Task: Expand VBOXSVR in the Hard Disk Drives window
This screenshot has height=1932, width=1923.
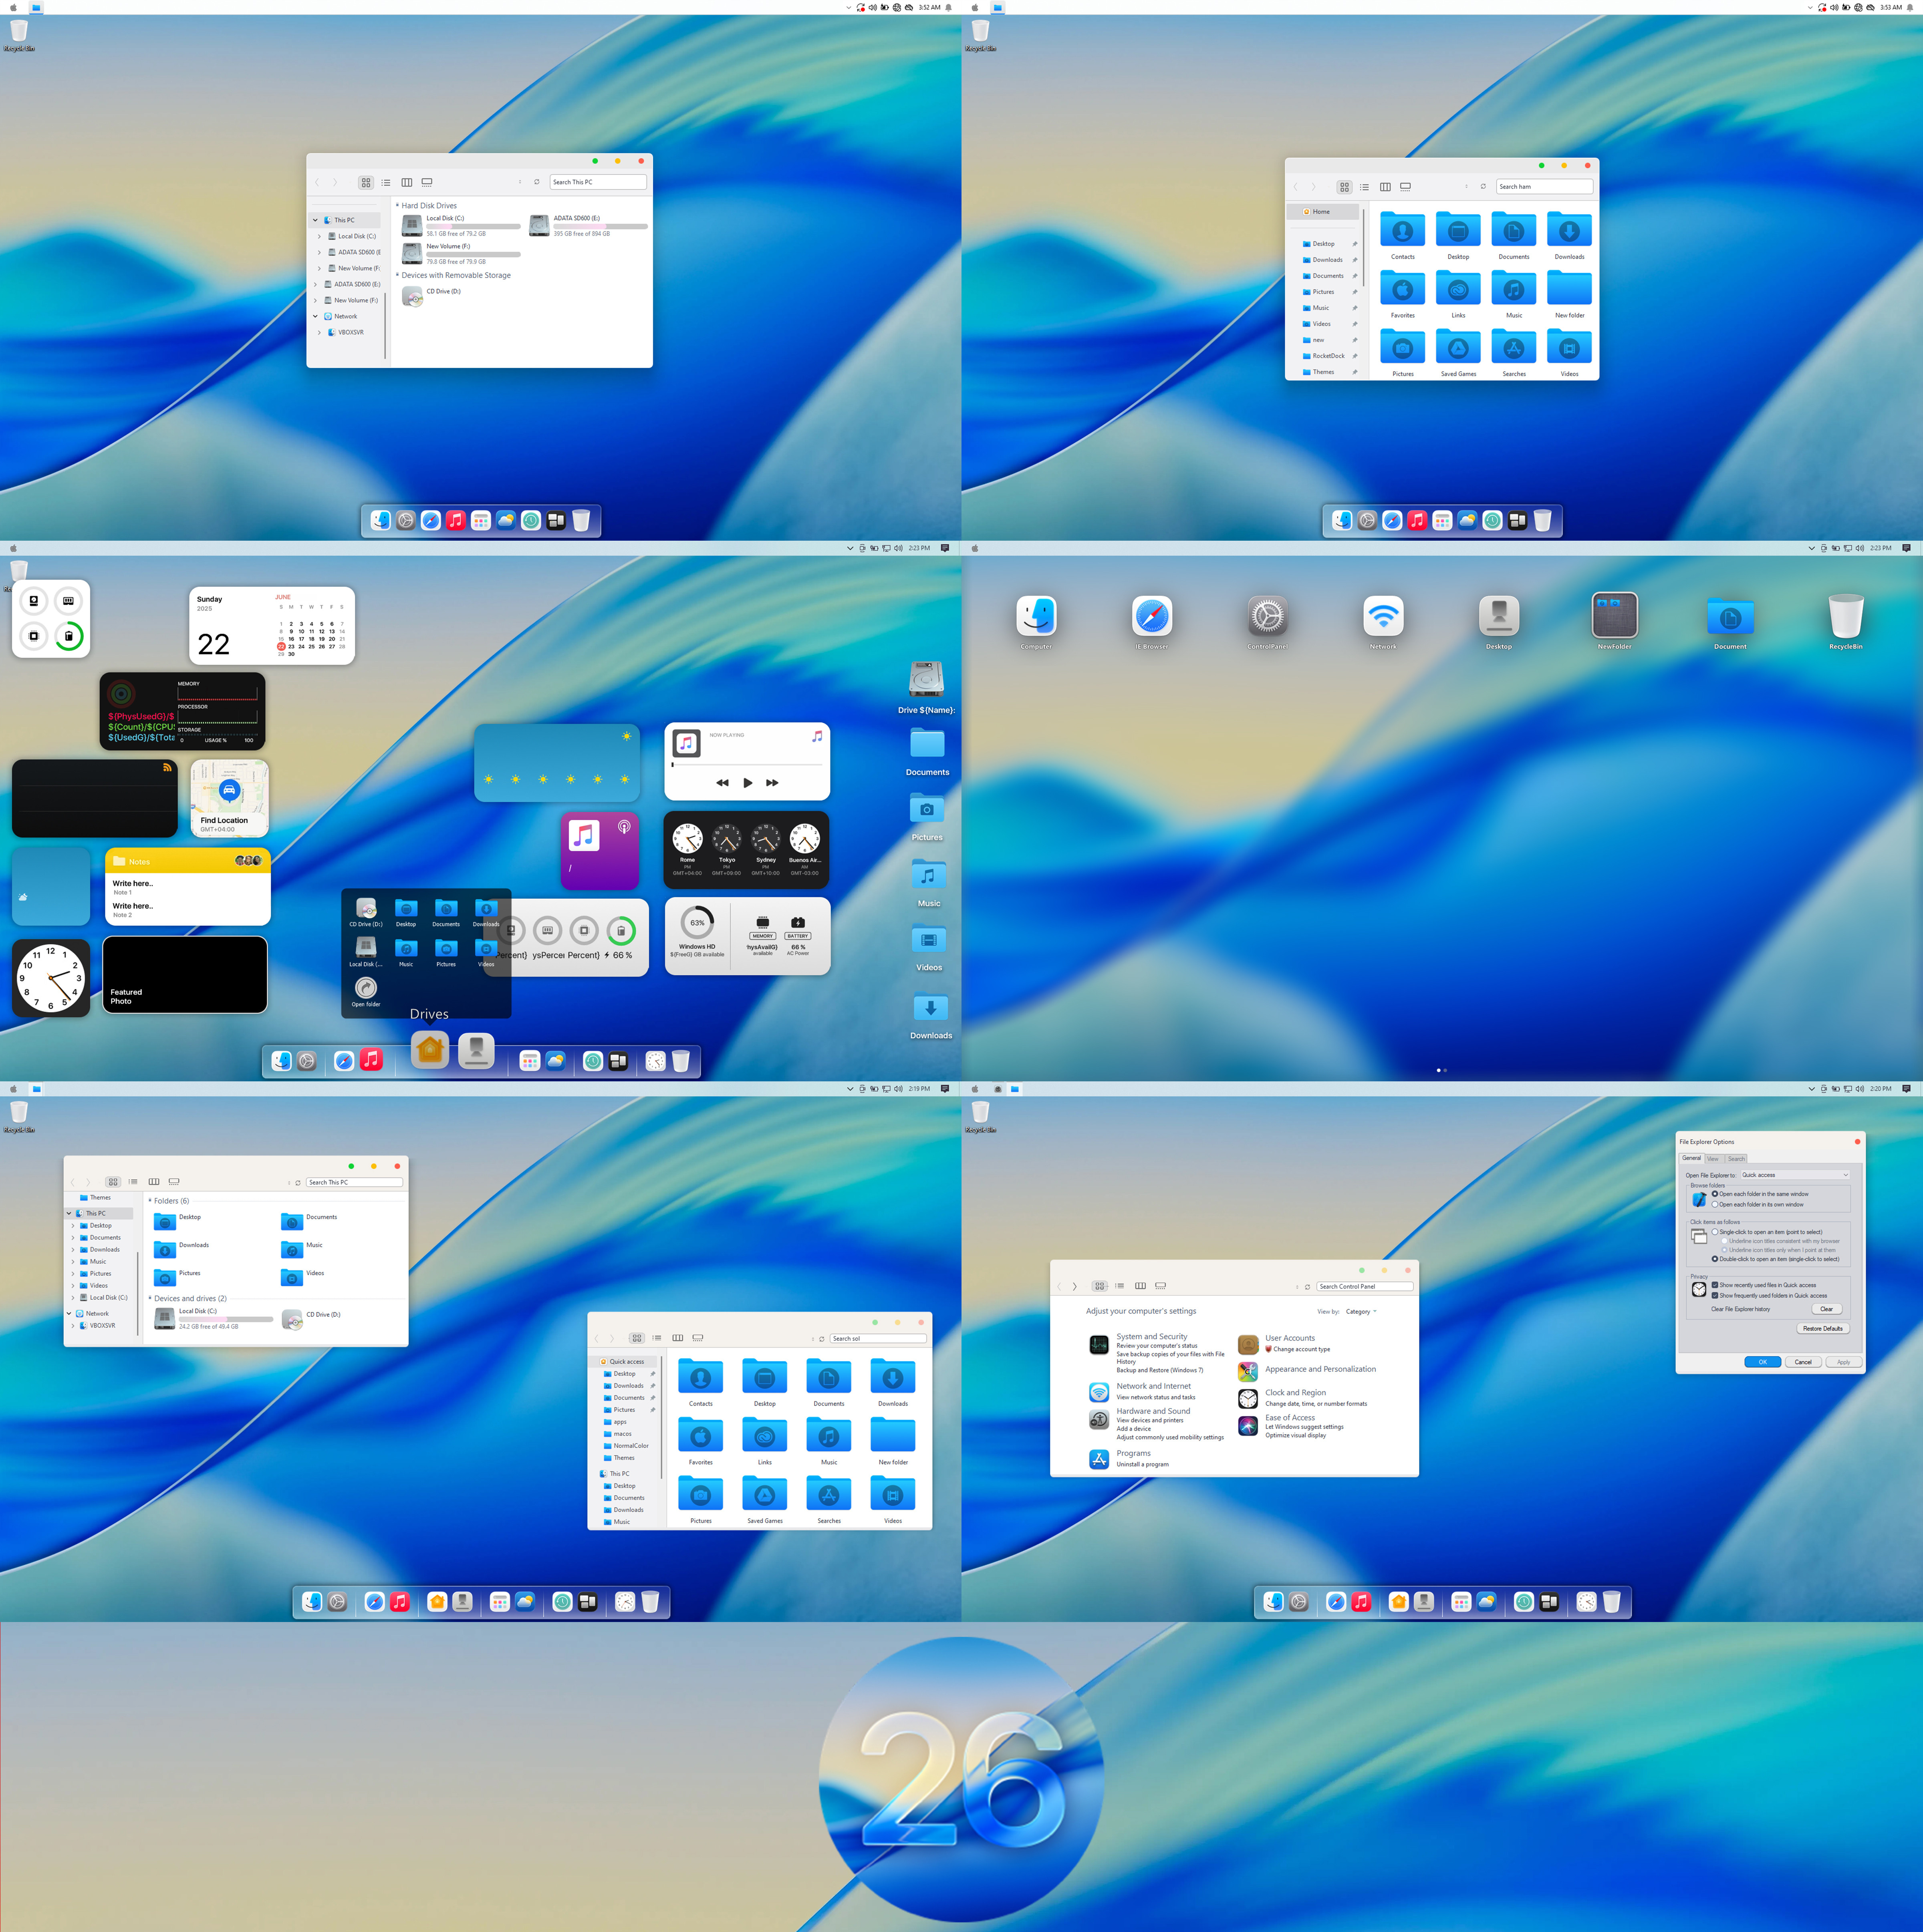Action: click(320, 332)
